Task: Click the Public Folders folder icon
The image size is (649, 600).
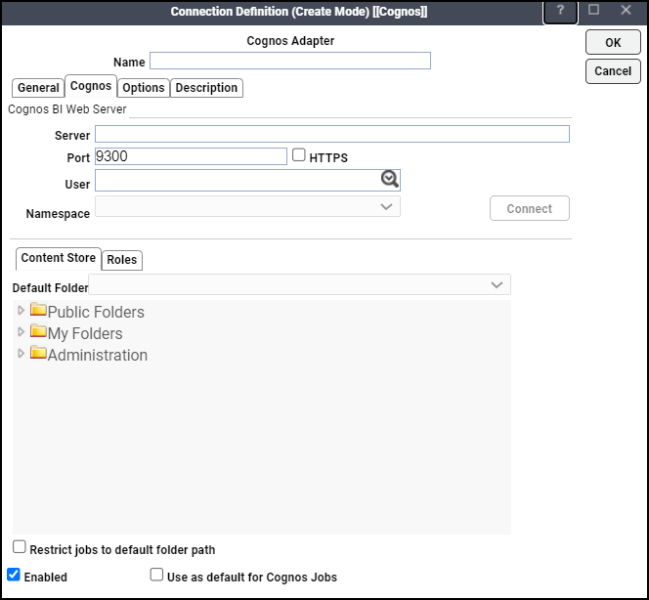Action: pos(38,310)
